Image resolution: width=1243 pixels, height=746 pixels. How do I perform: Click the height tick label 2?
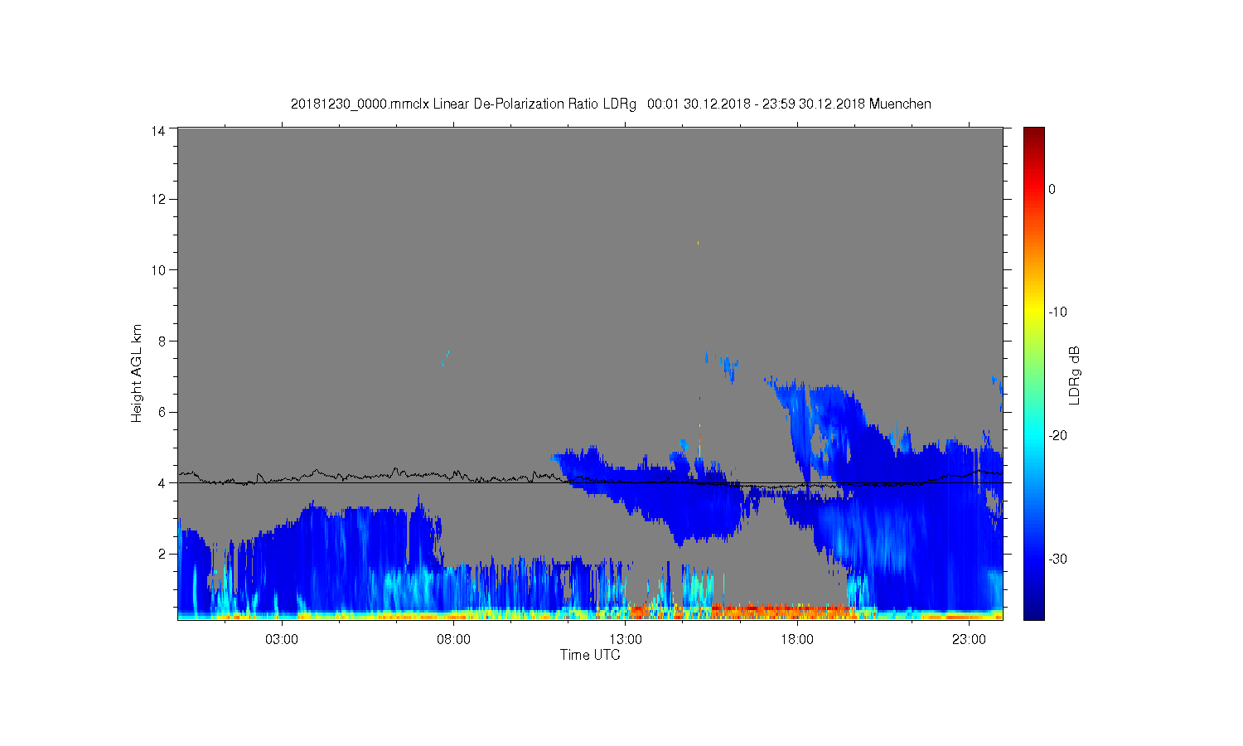click(x=162, y=554)
